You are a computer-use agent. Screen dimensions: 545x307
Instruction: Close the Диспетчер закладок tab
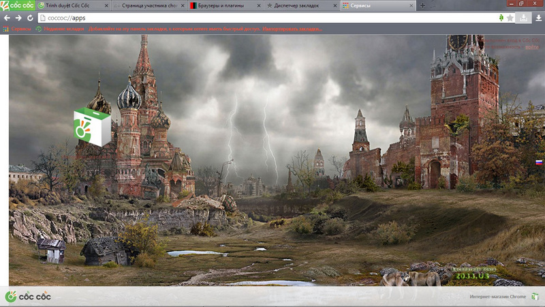(x=334, y=5)
